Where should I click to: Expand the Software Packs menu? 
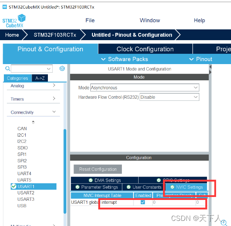point(124,59)
